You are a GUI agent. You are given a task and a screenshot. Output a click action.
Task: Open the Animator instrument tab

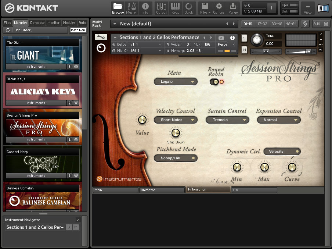pyautogui.click(x=162, y=190)
